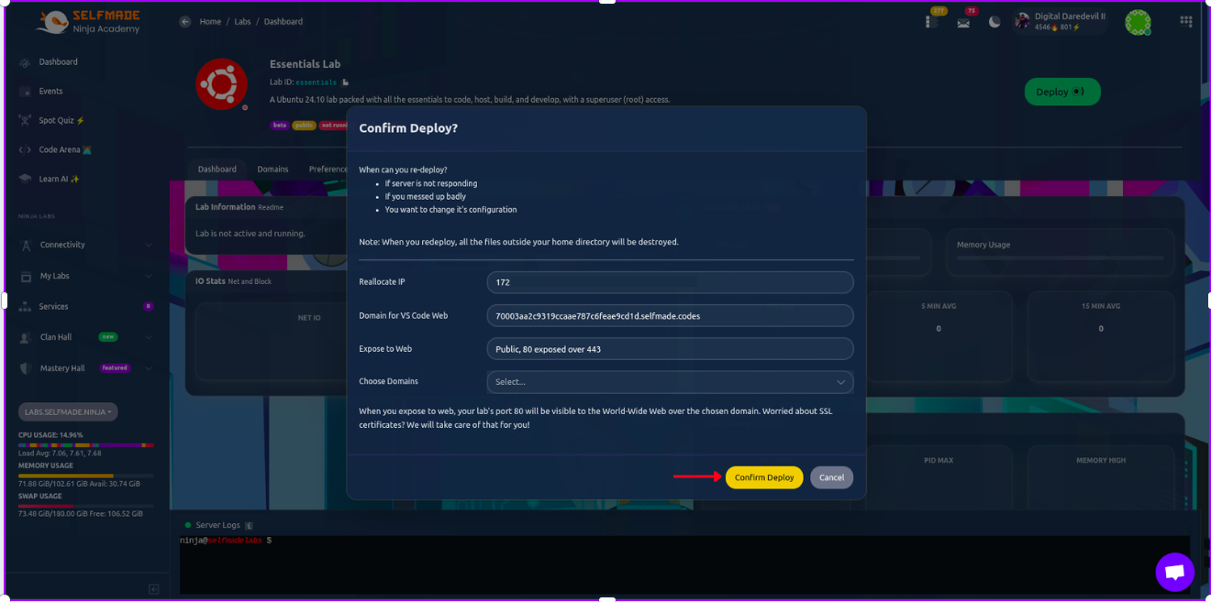Viewport: 1211px width, 602px height.
Task: Toggle dark mode with the moon icon
Action: click(x=994, y=23)
